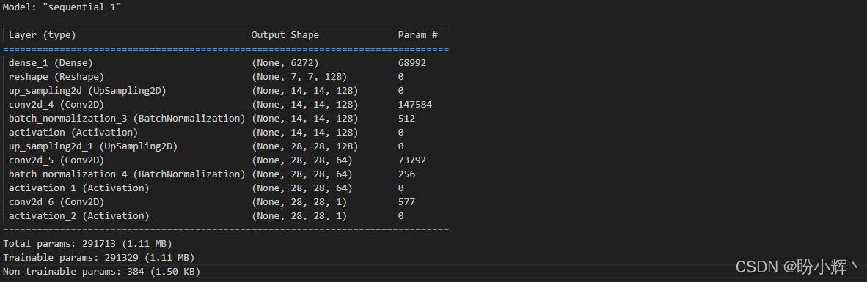
Task: Click param count "512" of batch_normalization_3
Action: pos(406,118)
